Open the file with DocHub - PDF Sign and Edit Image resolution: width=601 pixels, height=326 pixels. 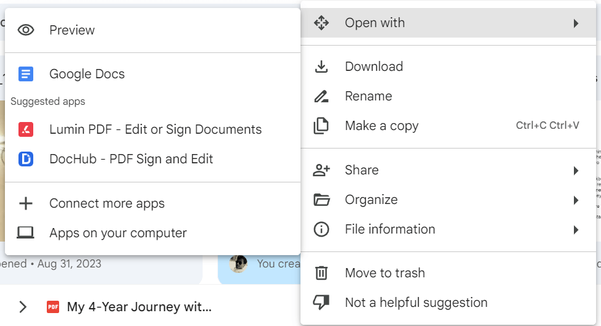131,159
